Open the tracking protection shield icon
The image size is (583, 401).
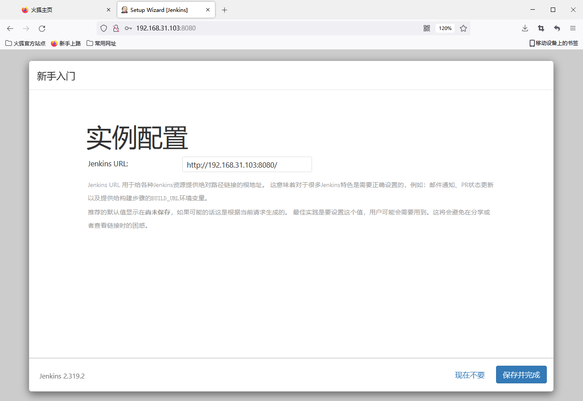104,28
